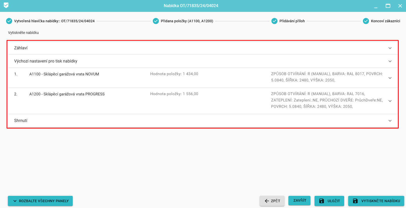Viewport: 406px width, 208px height.
Task: Click floppy disk icon on Uložit button
Action: [x=322, y=201]
